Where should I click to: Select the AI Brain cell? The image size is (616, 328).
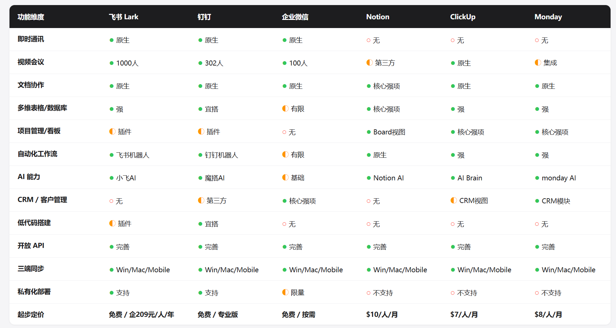coord(466,178)
